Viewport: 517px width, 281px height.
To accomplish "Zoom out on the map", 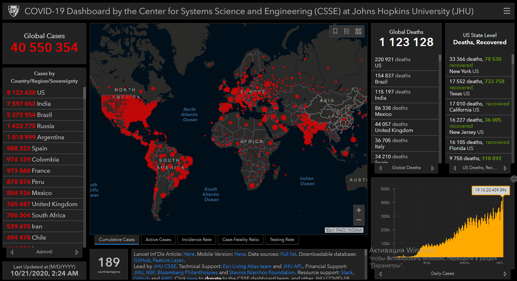I will [359, 220].
